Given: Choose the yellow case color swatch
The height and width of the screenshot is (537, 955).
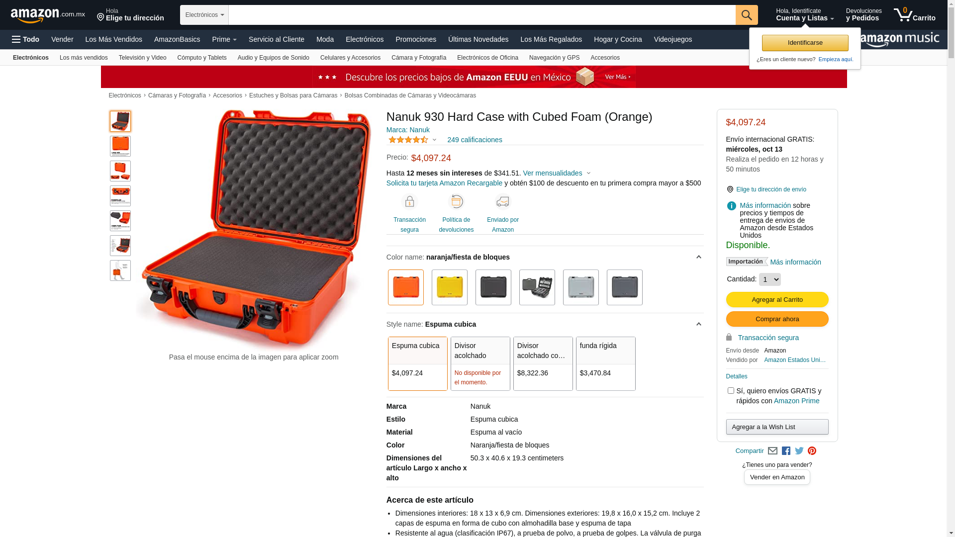Looking at the screenshot, I should coord(450,287).
